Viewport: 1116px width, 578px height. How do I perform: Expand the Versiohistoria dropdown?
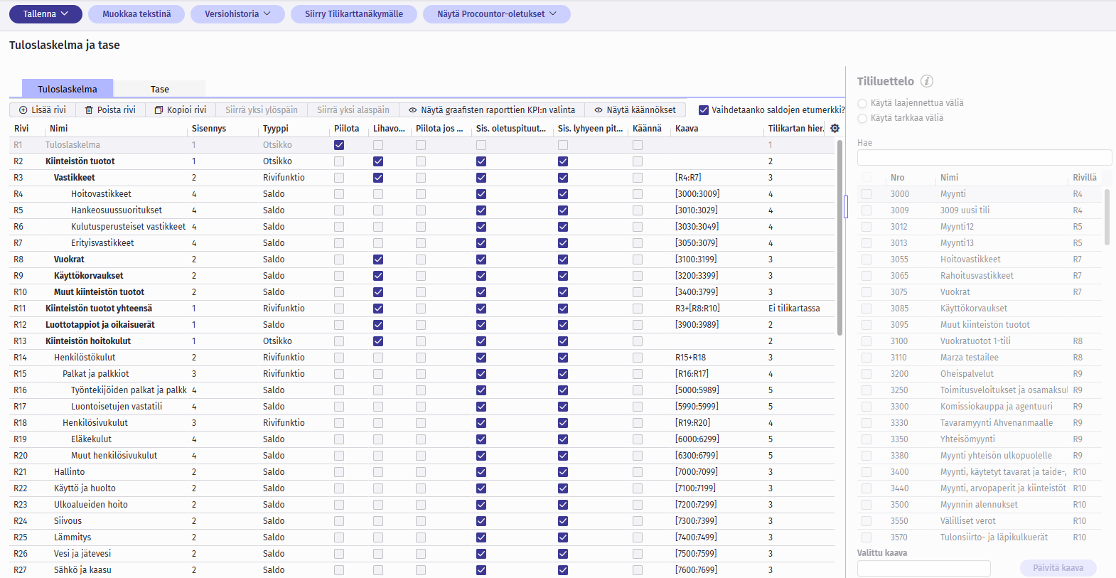237,14
